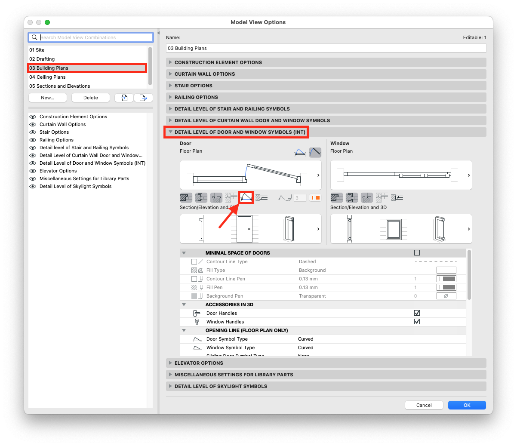
Task: Toggle eye icon for Curtain Wall Options
Action: [32, 124]
